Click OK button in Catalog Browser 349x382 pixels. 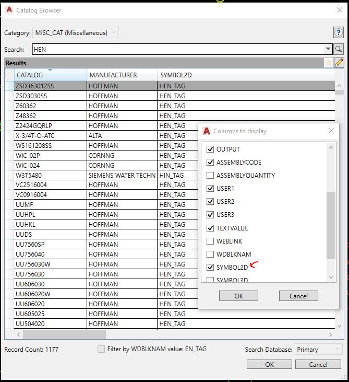pos(269,364)
